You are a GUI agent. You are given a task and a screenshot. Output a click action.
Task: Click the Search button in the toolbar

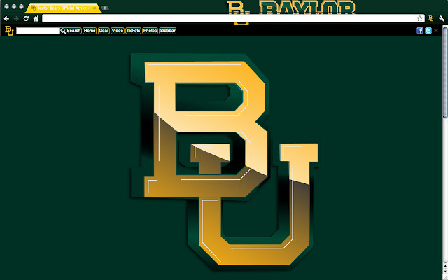pos(71,31)
